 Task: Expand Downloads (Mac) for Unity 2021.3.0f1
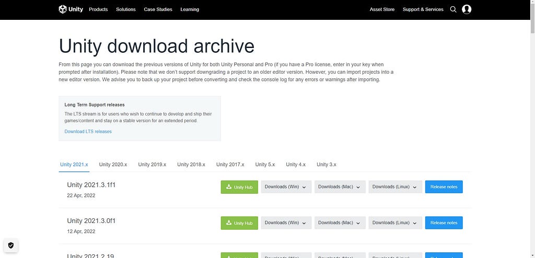(340, 223)
